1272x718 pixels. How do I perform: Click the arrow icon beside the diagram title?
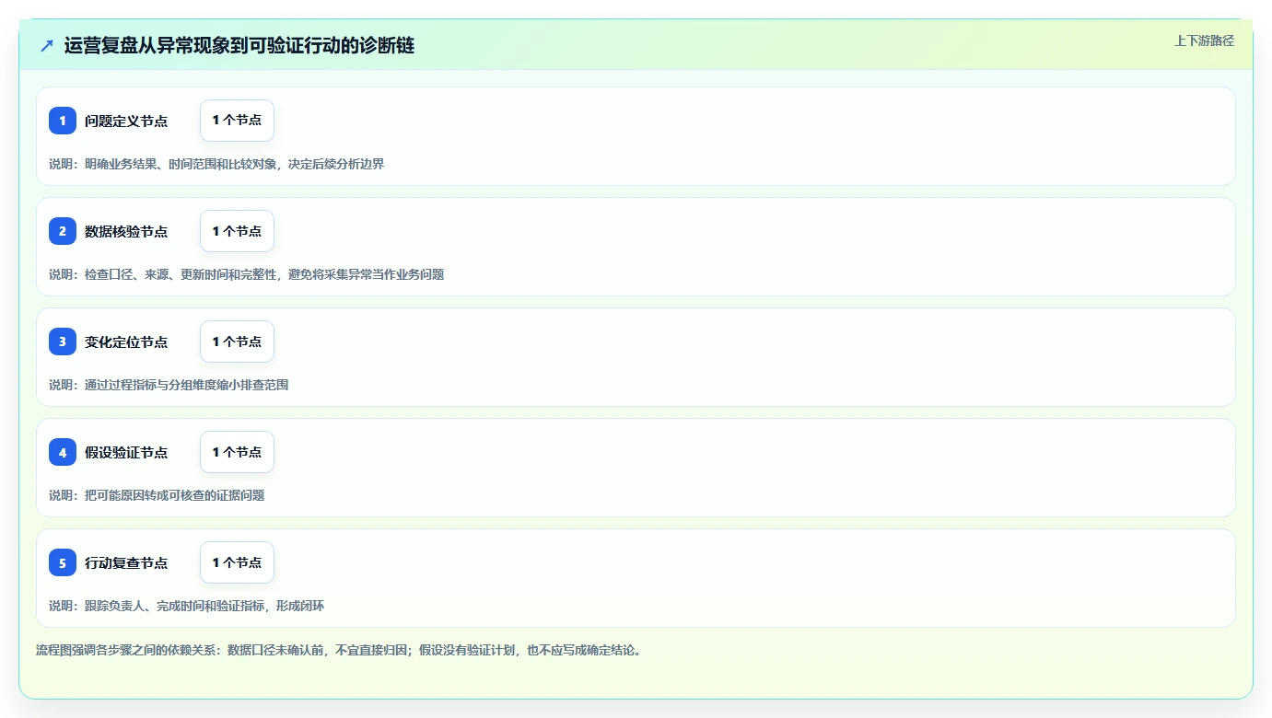point(47,45)
